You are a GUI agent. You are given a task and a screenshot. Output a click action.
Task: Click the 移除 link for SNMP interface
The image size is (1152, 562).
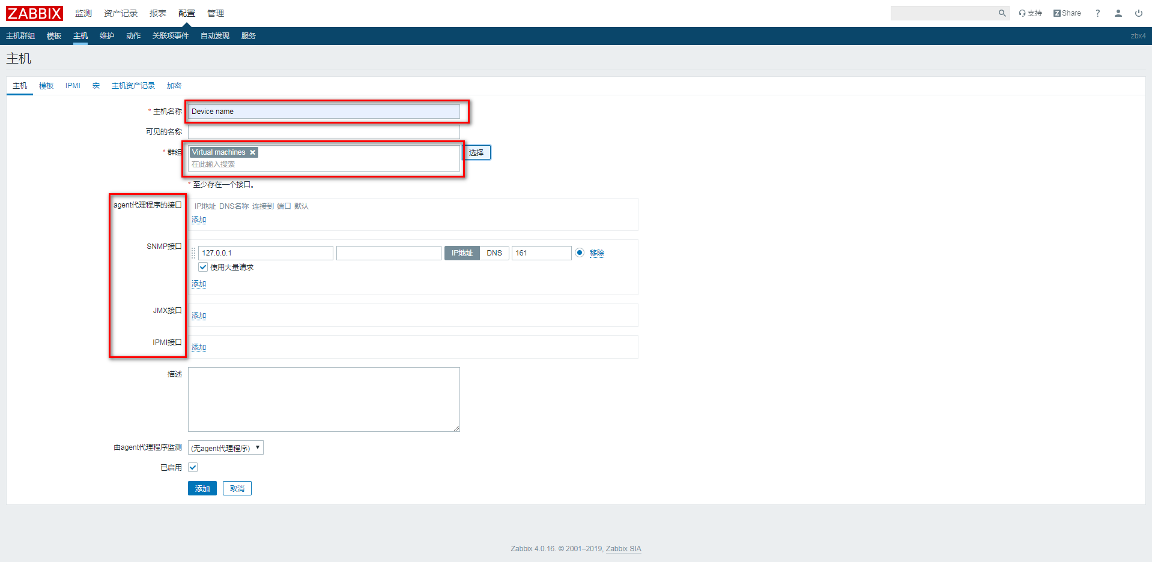[597, 253]
